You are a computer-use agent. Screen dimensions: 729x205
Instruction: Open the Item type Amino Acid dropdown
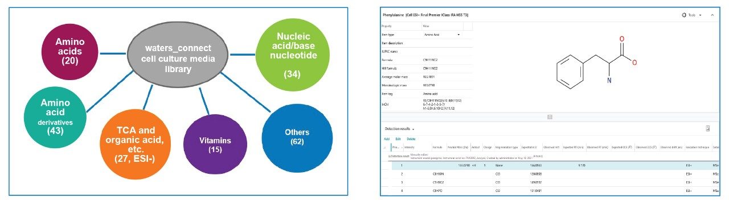click(442, 35)
